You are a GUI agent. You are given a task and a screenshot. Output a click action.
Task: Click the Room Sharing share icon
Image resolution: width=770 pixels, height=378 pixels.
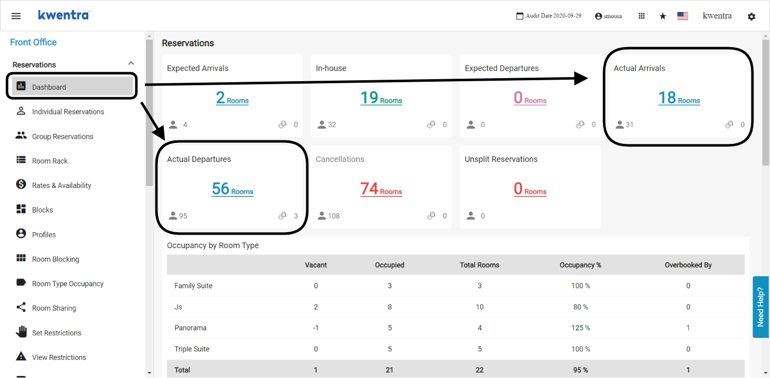(x=21, y=307)
